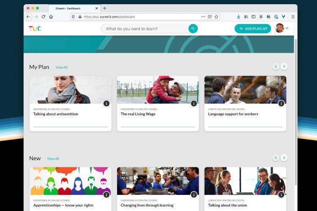
Task: Click the warehouse workers course image
Action: (x=245, y=90)
